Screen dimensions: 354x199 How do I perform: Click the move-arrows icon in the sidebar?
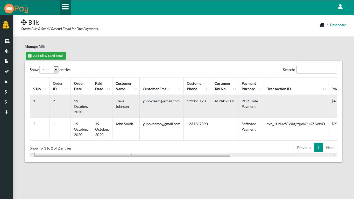click(x=7, y=51)
